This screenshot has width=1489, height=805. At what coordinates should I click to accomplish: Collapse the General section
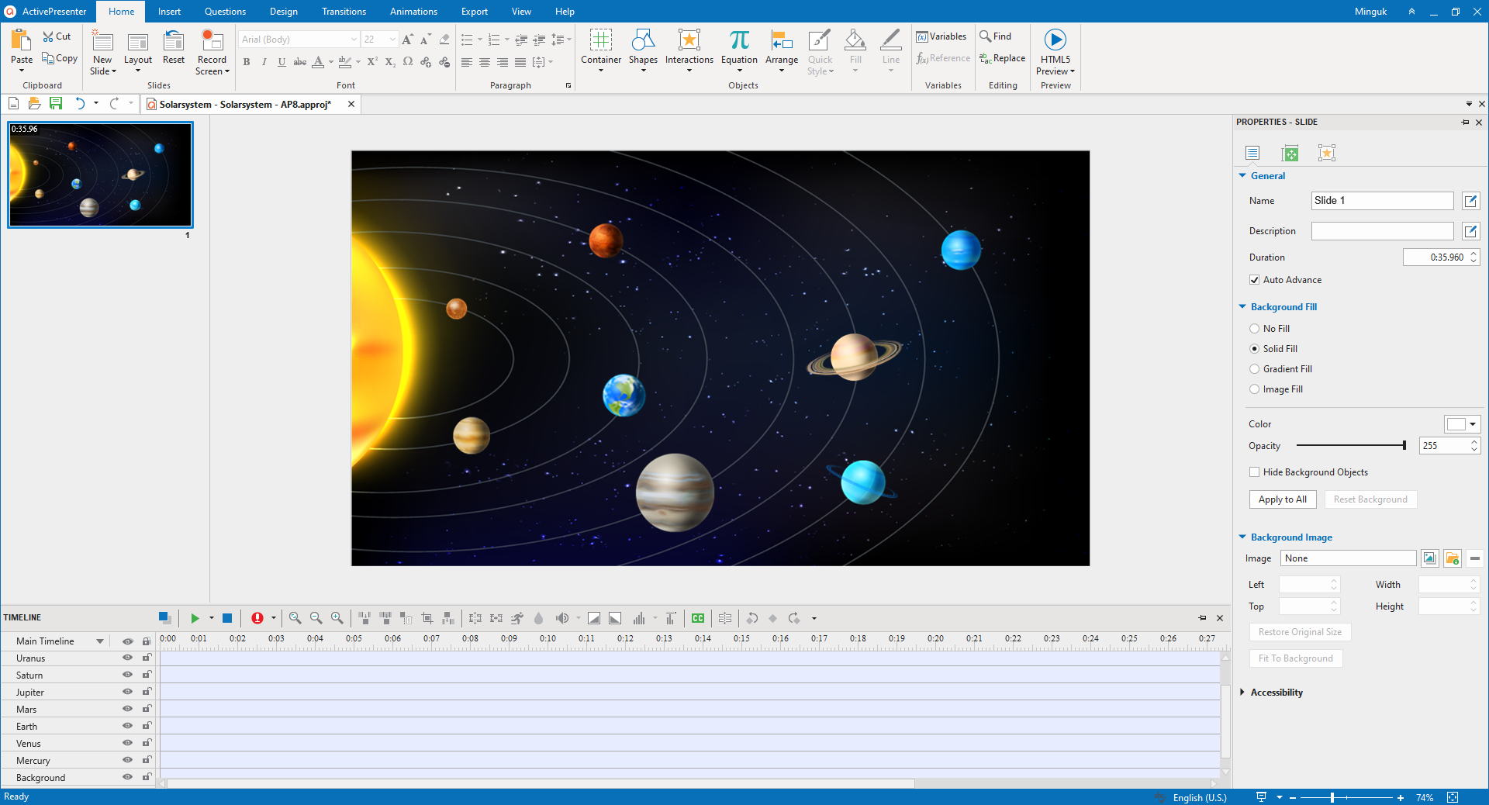coord(1242,176)
